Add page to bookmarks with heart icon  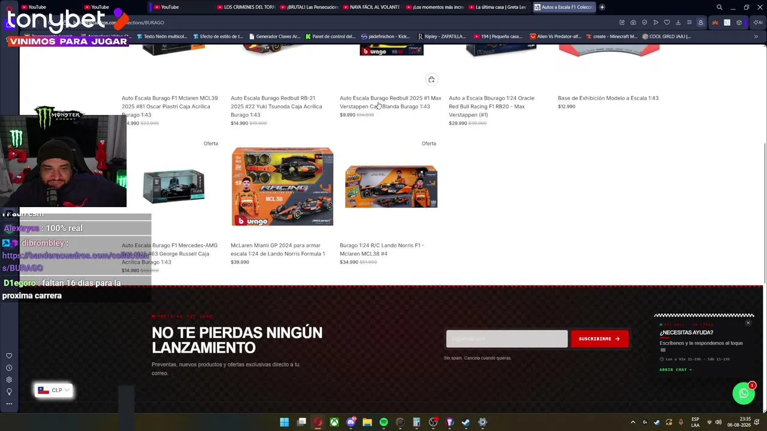point(667,23)
